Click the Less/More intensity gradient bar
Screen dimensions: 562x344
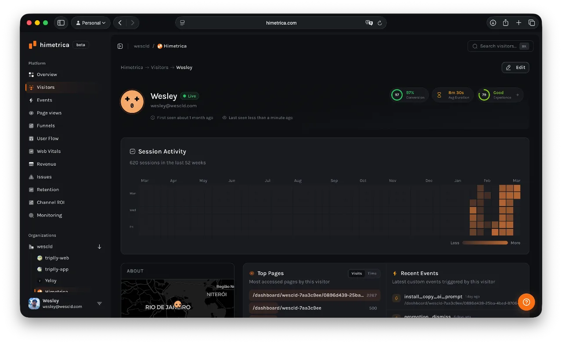tap(485, 243)
